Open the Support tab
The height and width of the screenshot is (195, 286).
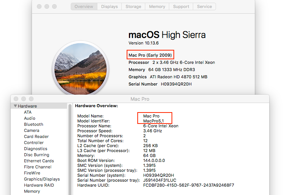pyautogui.click(x=181, y=6)
